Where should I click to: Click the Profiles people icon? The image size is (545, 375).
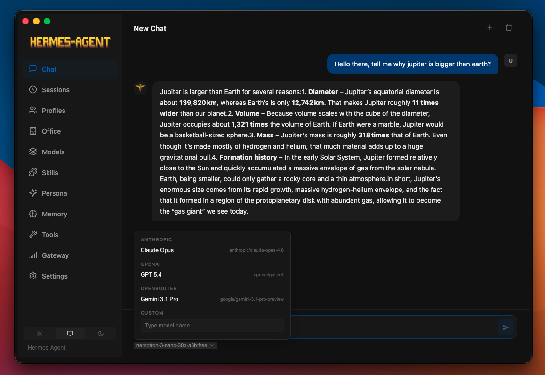33,111
